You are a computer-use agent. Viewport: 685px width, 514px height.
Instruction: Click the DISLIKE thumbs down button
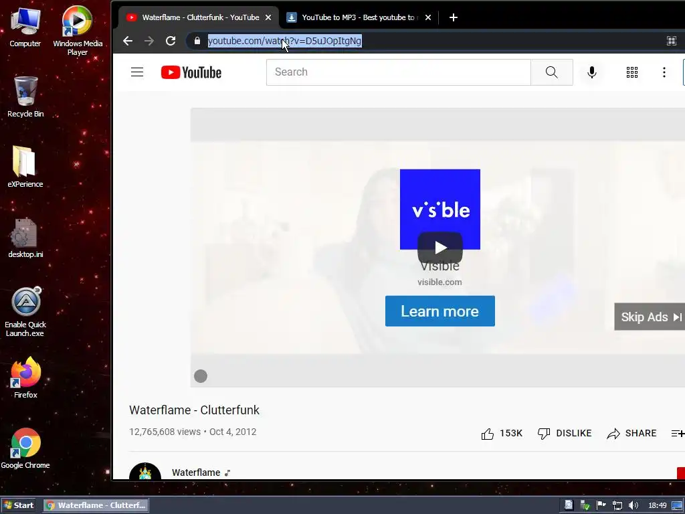click(x=565, y=433)
